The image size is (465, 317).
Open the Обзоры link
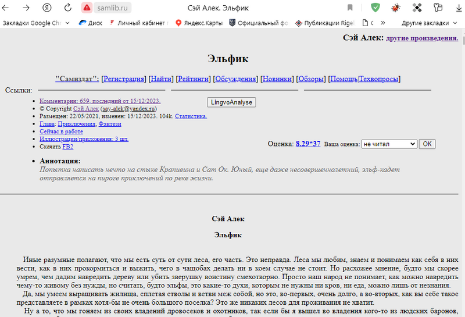tap(311, 79)
